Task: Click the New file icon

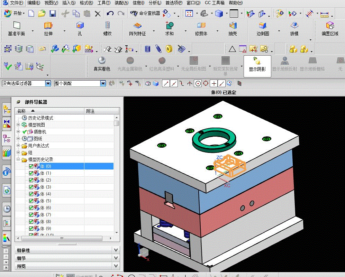Action: pyautogui.click(x=31, y=13)
